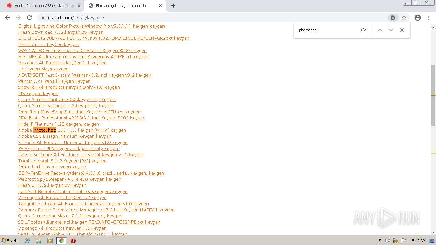Open WASY WGEO Professional v5.0.186 link
This screenshot has width=436, height=245.
[82, 51]
